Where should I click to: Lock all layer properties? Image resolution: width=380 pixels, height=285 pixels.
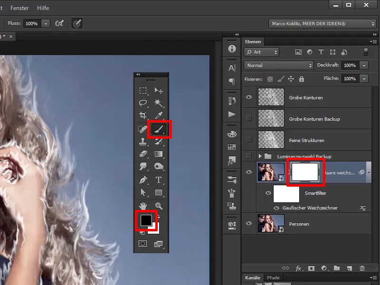302,79
